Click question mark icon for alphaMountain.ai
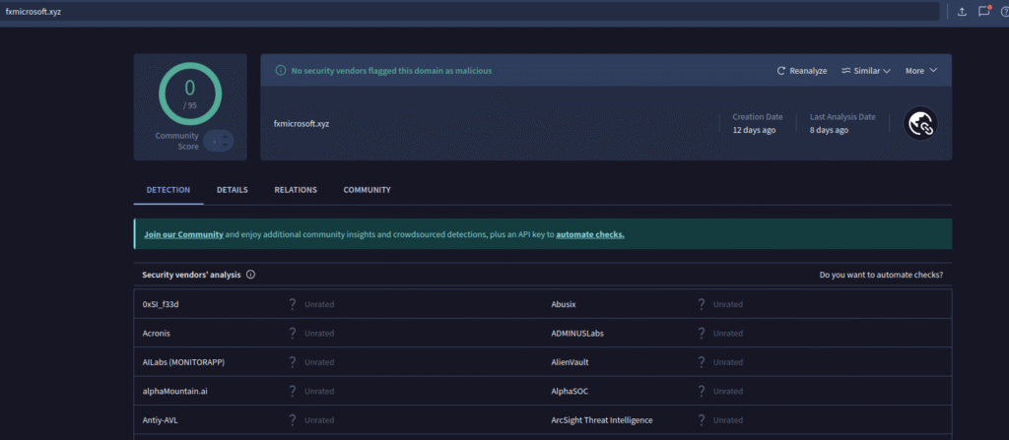The width and height of the screenshot is (1009, 440). (x=292, y=391)
